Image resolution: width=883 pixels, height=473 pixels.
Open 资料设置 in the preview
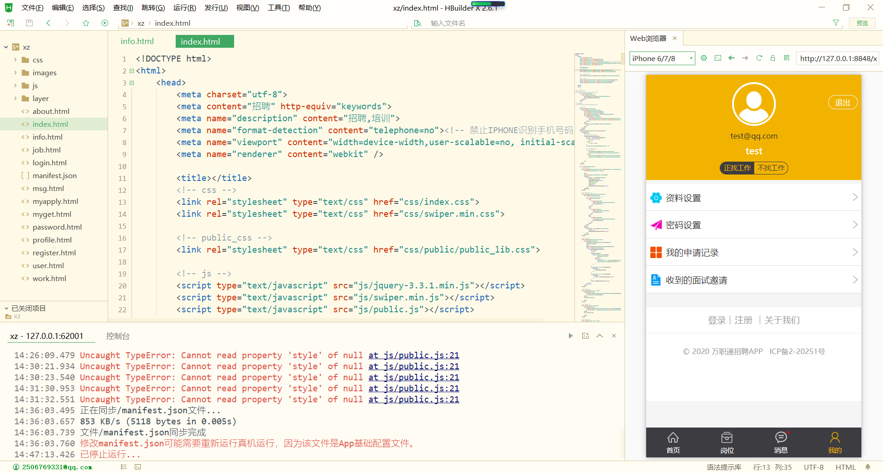pos(754,197)
